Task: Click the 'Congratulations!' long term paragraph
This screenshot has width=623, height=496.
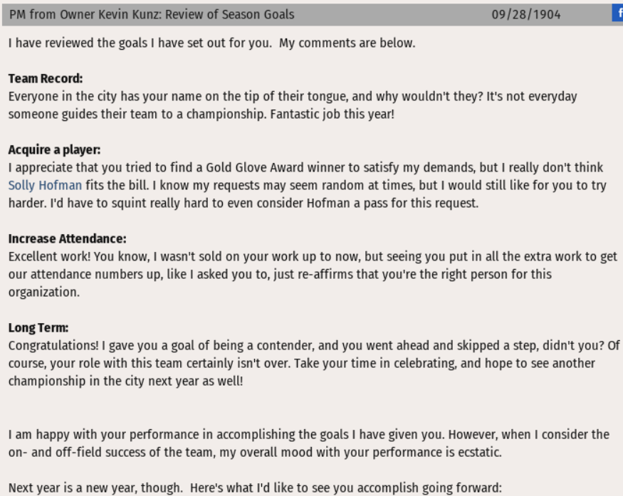Action: coord(314,363)
